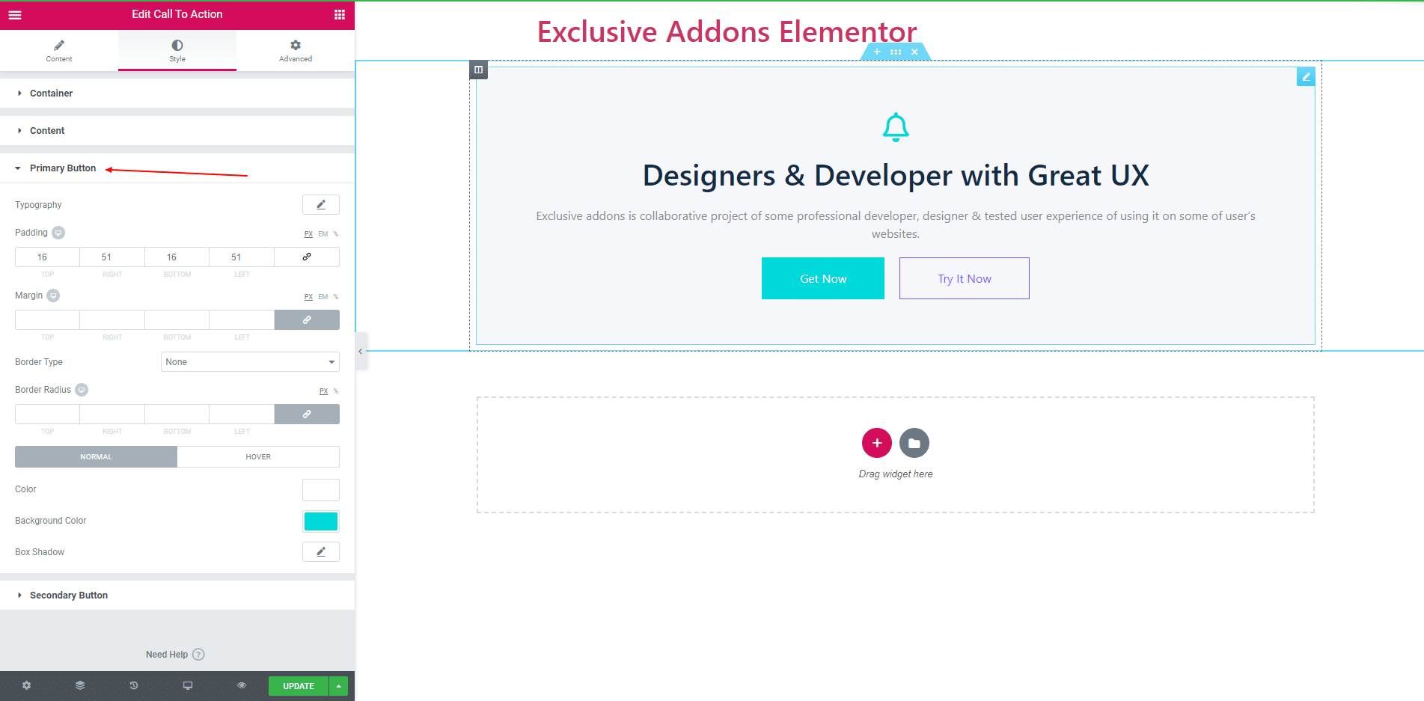Open Padding responsive device icon
1424x701 pixels.
[58, 233]
